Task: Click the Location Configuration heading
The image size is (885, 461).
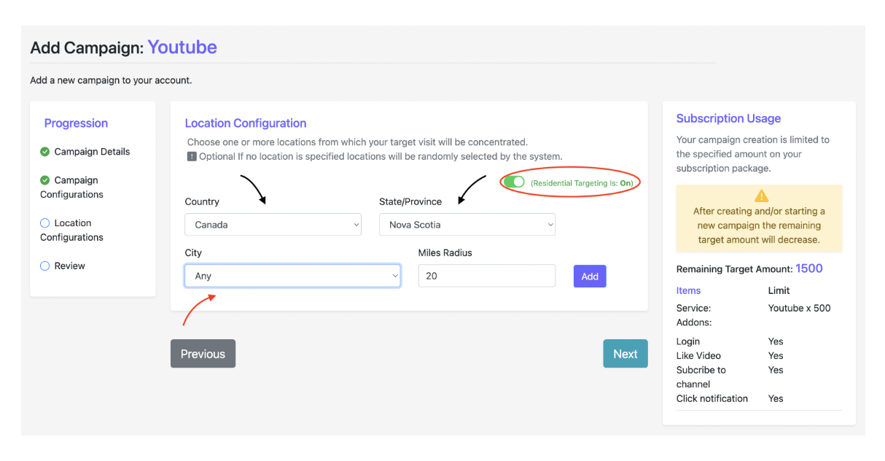Action: click(x=246, y=123)
